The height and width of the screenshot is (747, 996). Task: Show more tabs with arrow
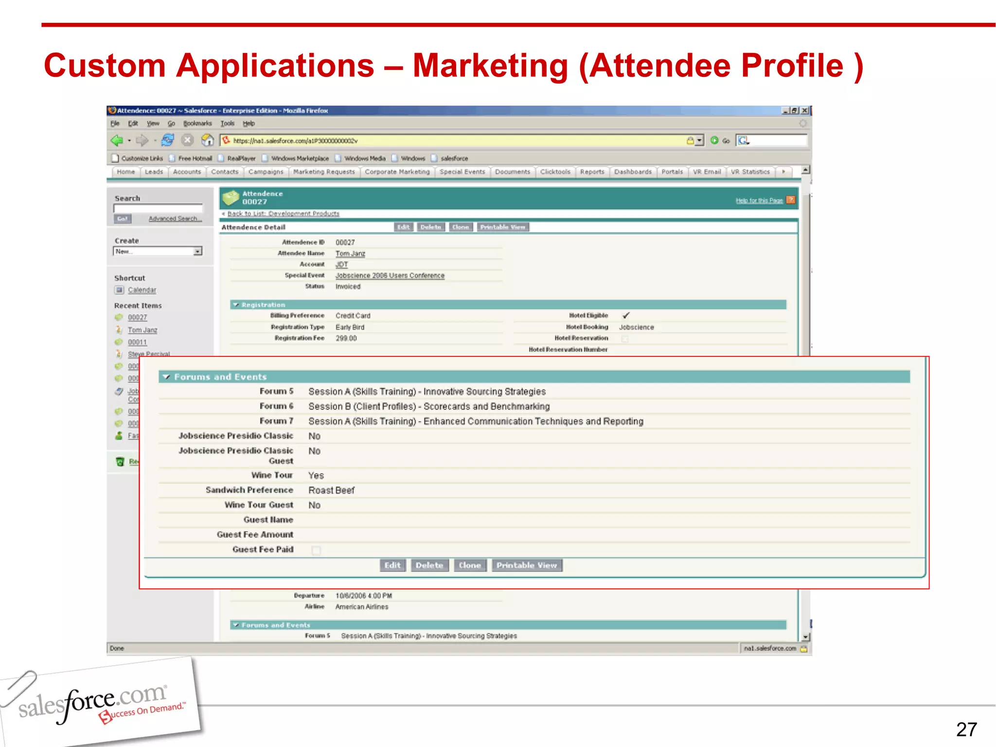pyautogui.click(x=783, y=172)
